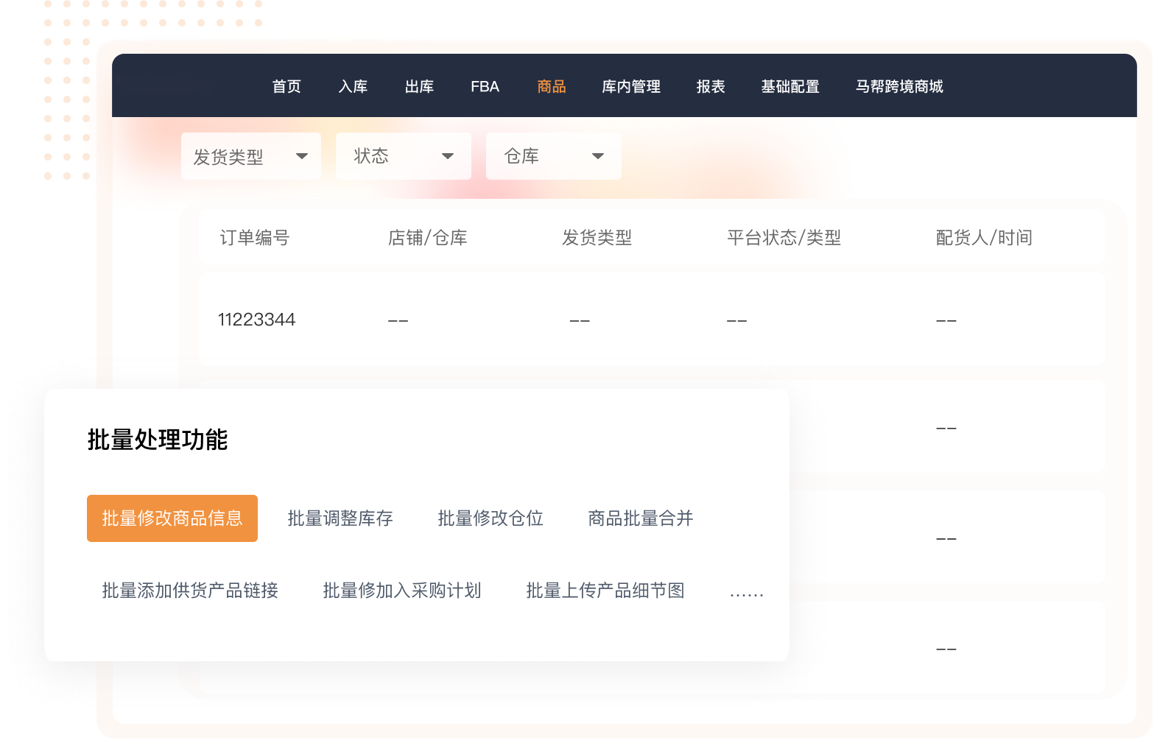Go to the 出库 section
Image resolution: width=1157 pixels, height=743 pixels.
(419, 87)
